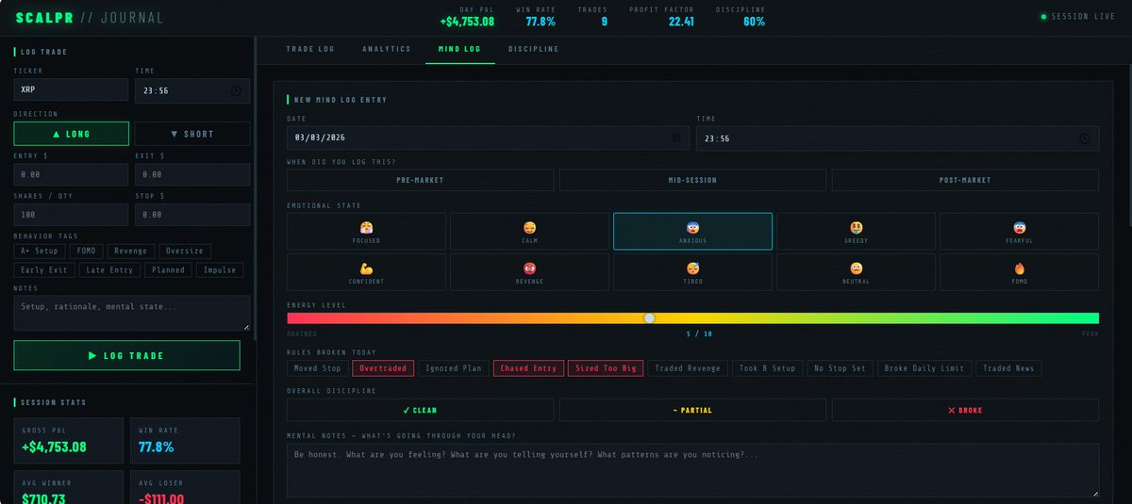Screen dimensions: 1132x504
Task: Click the SCALPR // JOURNAL logo
Action: point(89,17)
